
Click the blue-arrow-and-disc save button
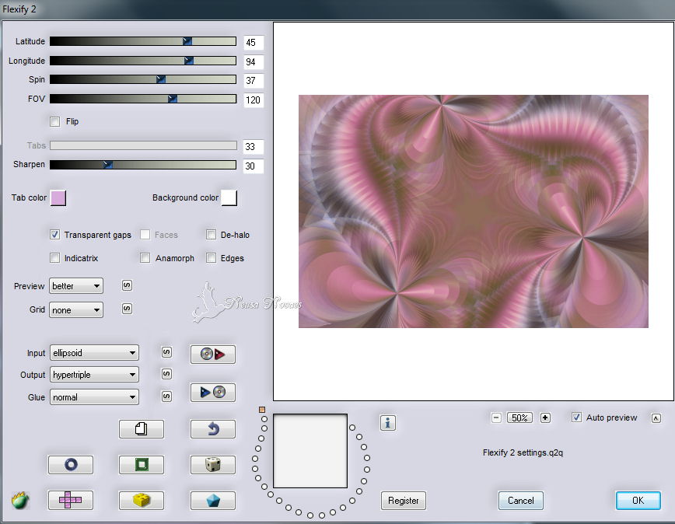(212, 393)
